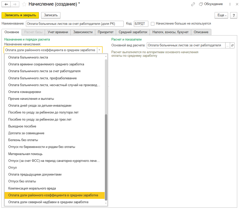Click the Записать и закрыть button
Image resolution: width=240 pixels, height=210 pixels.
pyautogui.click(x=20, y=15)
